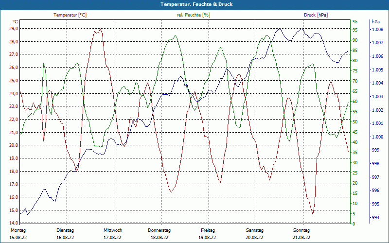Image resolution: width=389 pixels, height=243 pixels.
Task: Click the '1.007' pressure axis value
Action: point(377,43)
